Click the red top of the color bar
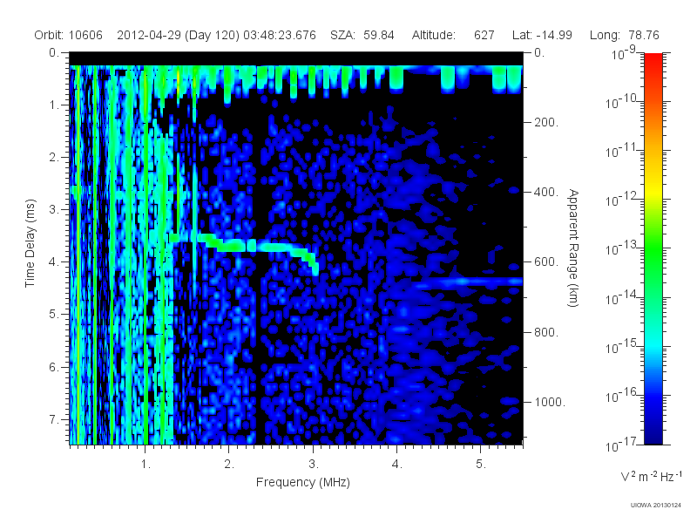Screen dimensions: 697x523 click(x=653, y=62)
